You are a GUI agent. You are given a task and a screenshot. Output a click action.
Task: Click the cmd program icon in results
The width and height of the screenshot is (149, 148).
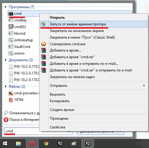(x=11, y=14)
